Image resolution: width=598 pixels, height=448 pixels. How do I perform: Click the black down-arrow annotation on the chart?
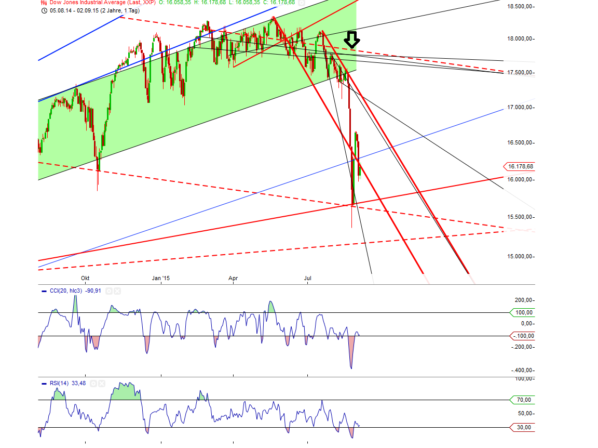pyautogui.click(x=352, y=39)
